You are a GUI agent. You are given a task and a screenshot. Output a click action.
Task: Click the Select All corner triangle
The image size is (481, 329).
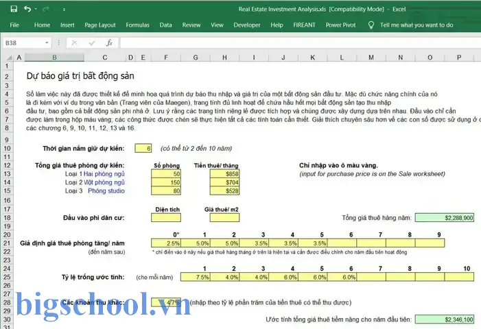point(9,58)
